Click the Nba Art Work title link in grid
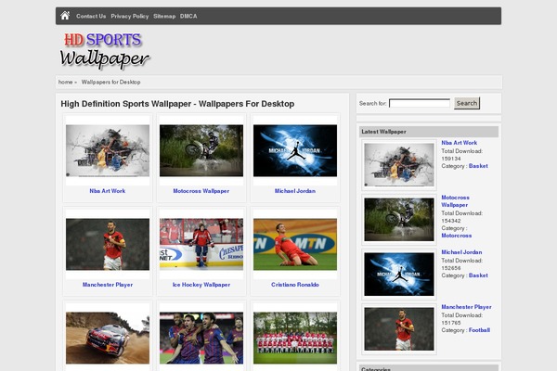The height and width of the screenshot is (371, 557). (108, 191)
